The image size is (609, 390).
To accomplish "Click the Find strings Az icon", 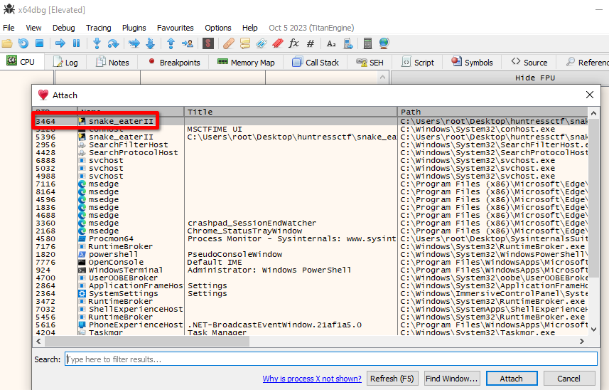I will [x=331, y=43].
